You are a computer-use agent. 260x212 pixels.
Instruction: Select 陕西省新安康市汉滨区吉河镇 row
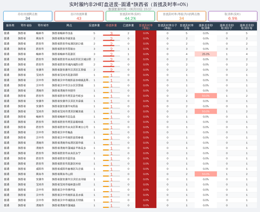click(x=130, y=179)
